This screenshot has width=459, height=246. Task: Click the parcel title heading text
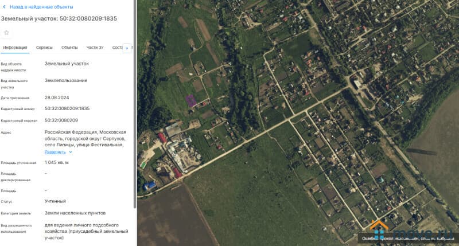tap(59, 19)
